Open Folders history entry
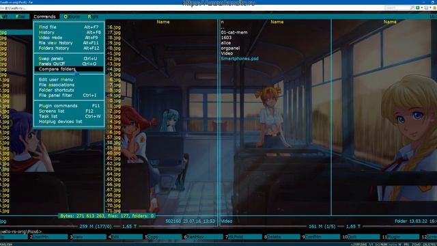The height and width of the screenshot is (246, 437). (x=69, y=49)
